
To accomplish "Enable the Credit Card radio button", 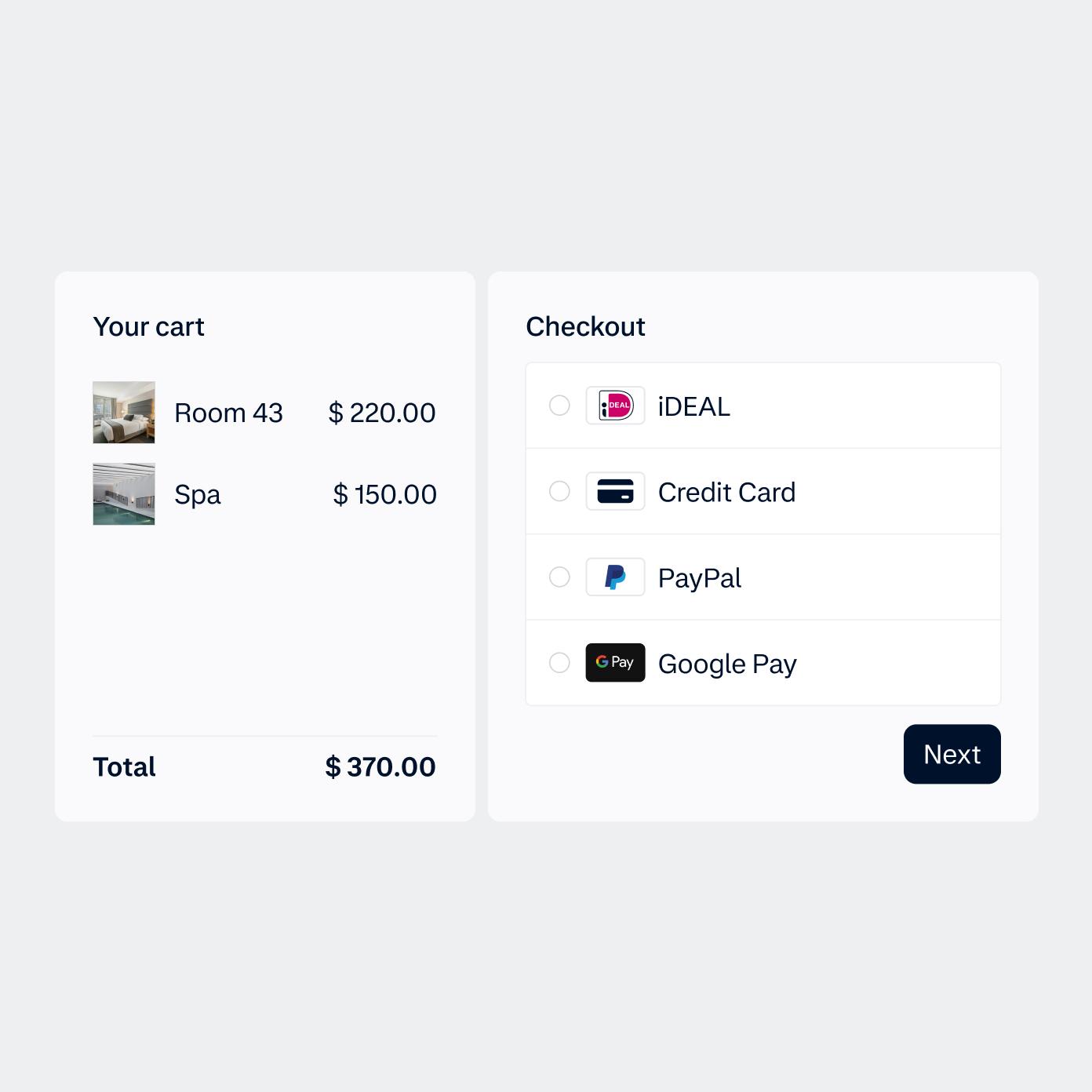I will (x=559, y=491).
